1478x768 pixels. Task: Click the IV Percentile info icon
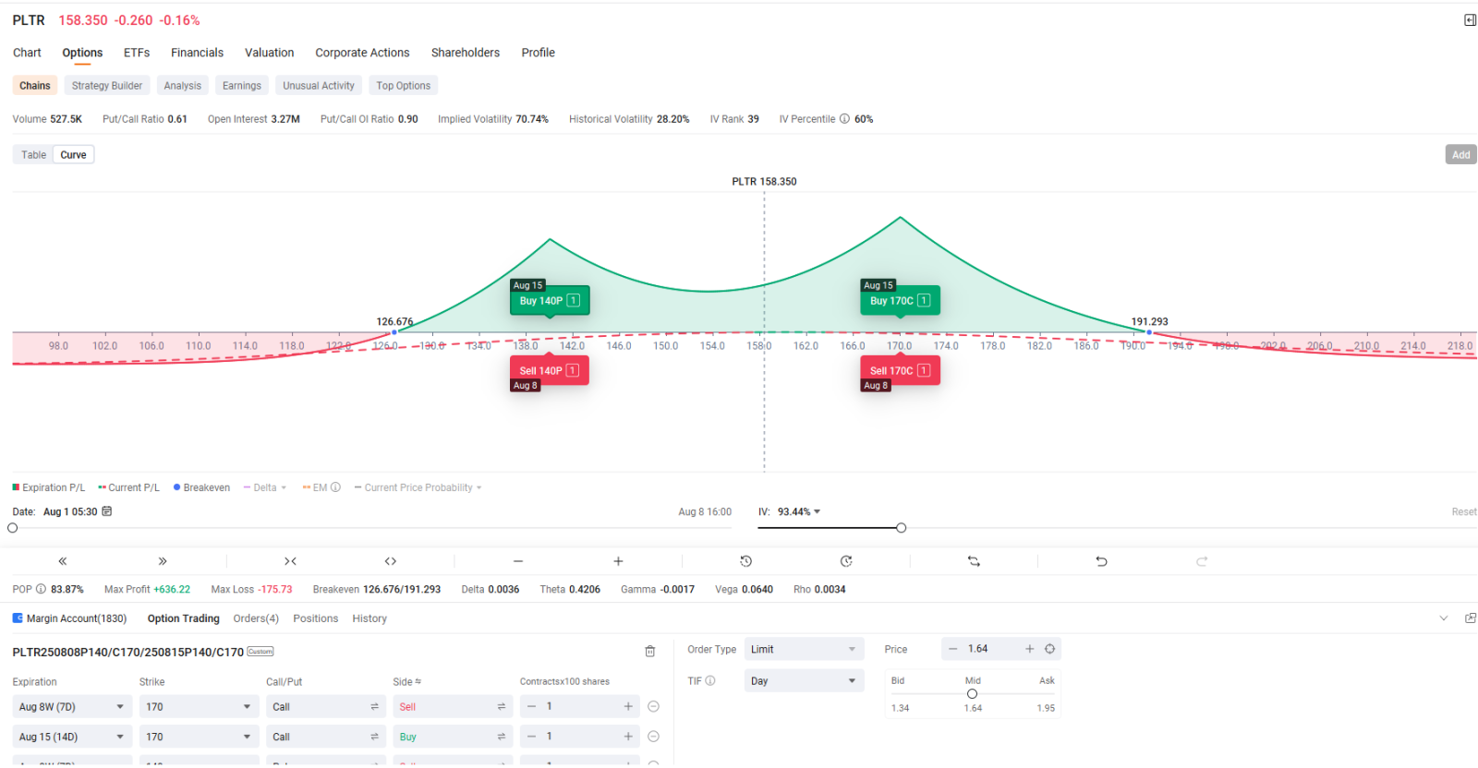(844, 119)
